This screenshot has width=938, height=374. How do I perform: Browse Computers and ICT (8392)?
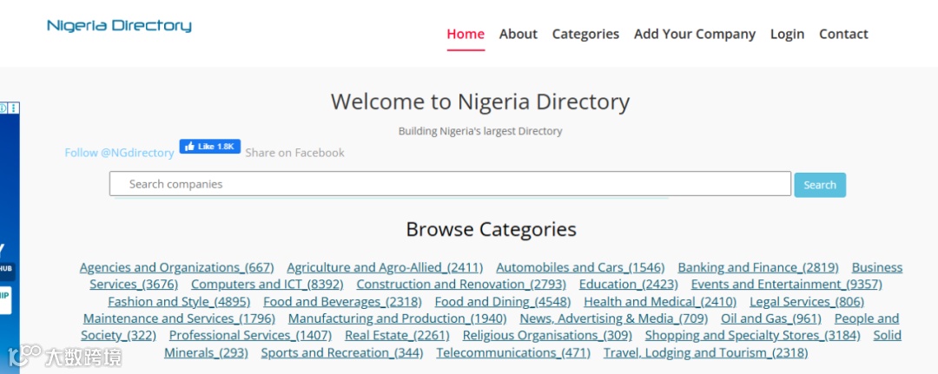click(x=268, y=284)
